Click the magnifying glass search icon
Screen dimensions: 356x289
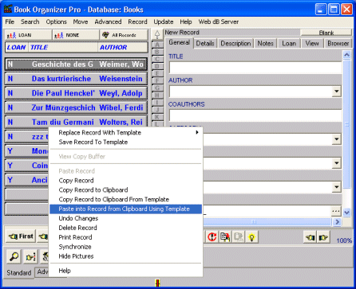[14, 256]
